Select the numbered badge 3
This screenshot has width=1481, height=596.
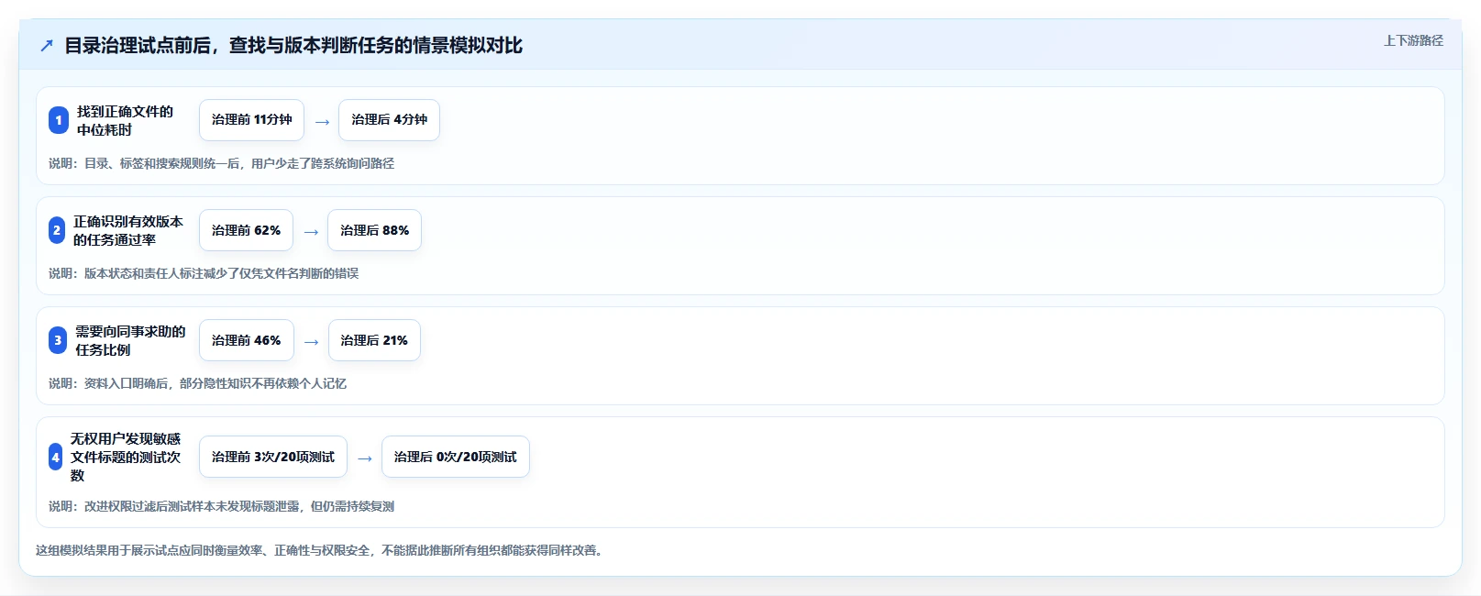pos(58,340)
